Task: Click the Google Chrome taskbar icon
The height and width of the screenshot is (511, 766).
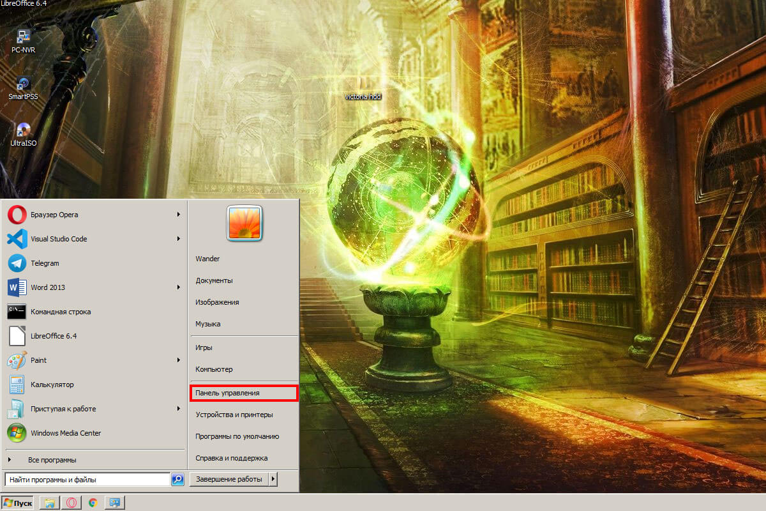Action: click(93, 503)
